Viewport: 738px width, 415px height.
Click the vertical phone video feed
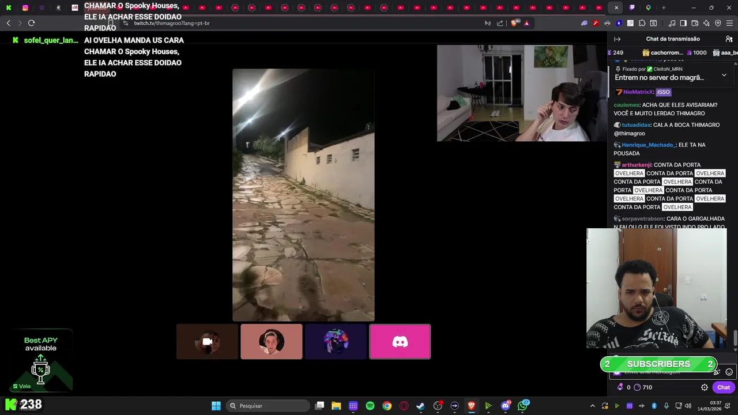click(303, 195)
